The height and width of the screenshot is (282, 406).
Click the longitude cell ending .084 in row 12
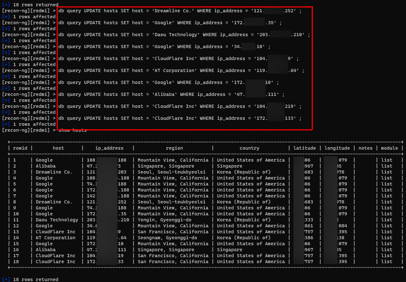336,226
